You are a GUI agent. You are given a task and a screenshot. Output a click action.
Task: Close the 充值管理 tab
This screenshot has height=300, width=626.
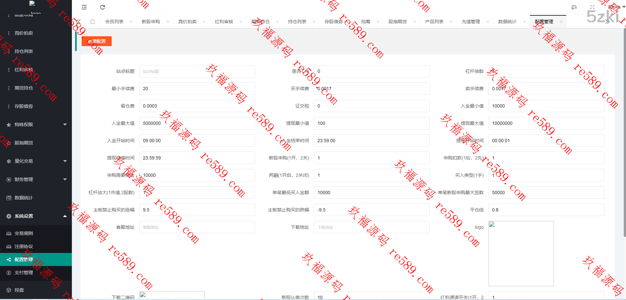[488, 22]
